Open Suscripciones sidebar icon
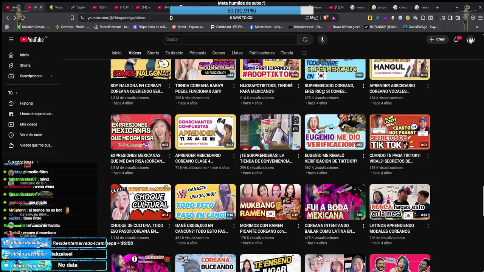The image size is (484, 272). pos(11,76)
